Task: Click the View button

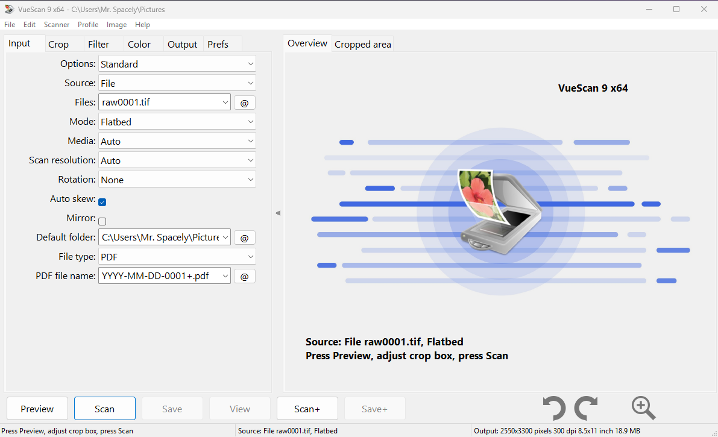Action: 240,409
